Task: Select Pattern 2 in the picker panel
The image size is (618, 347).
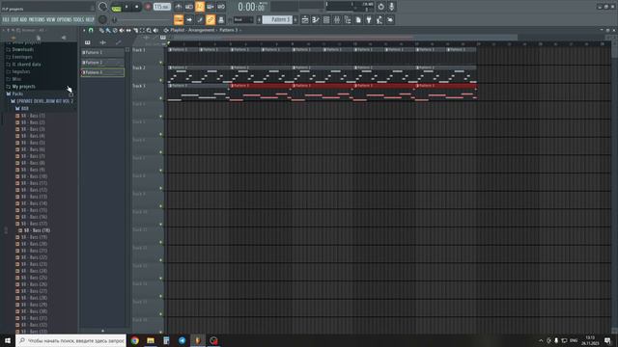Action: 102,62
